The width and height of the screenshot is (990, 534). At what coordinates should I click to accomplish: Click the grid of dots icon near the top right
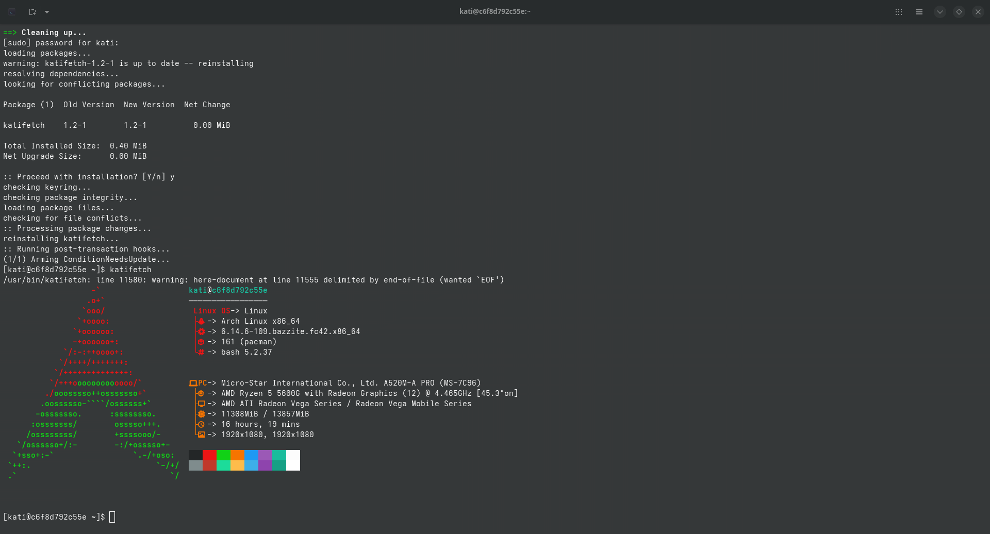click(899, 11)
